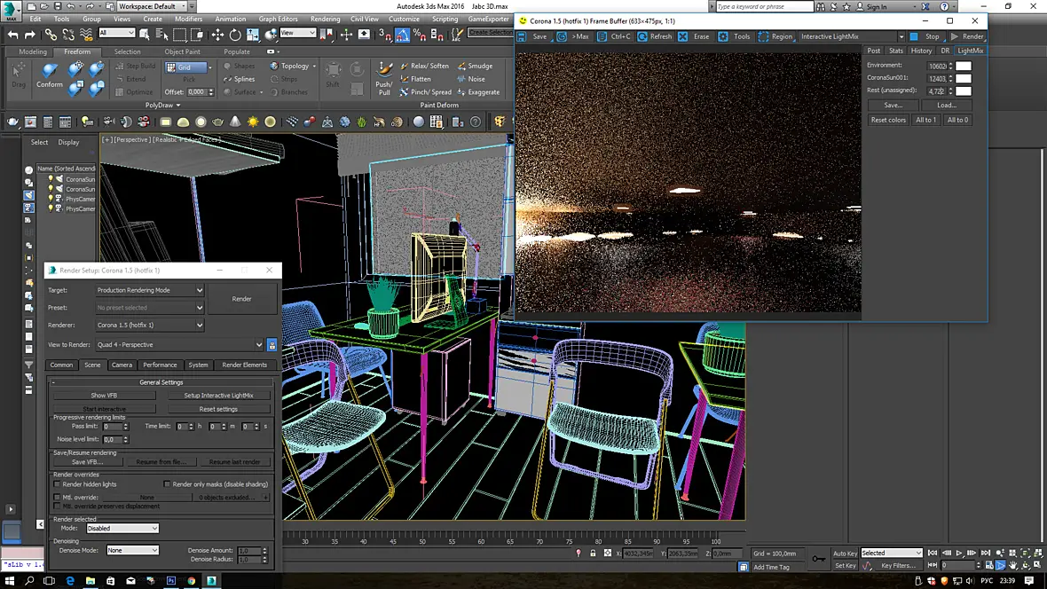Activate the Select and Move tool
Viewport: 1047px width, 589px height.
pos(217,35)
